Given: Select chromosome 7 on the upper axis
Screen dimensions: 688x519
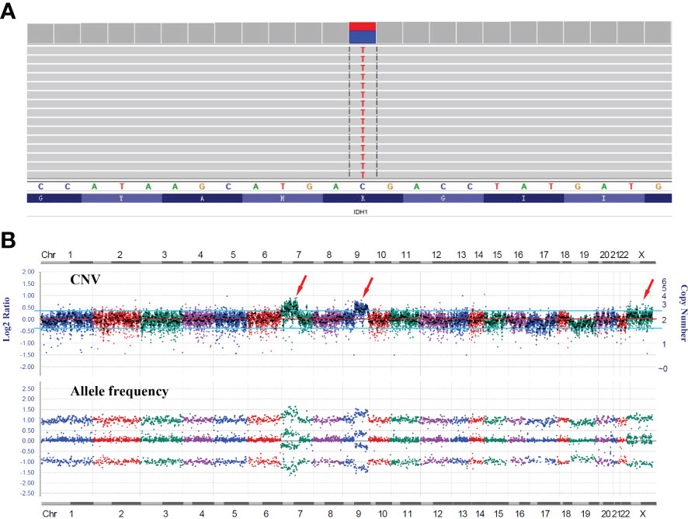Looking at the screenshot, I should click(x=298, y=255).
